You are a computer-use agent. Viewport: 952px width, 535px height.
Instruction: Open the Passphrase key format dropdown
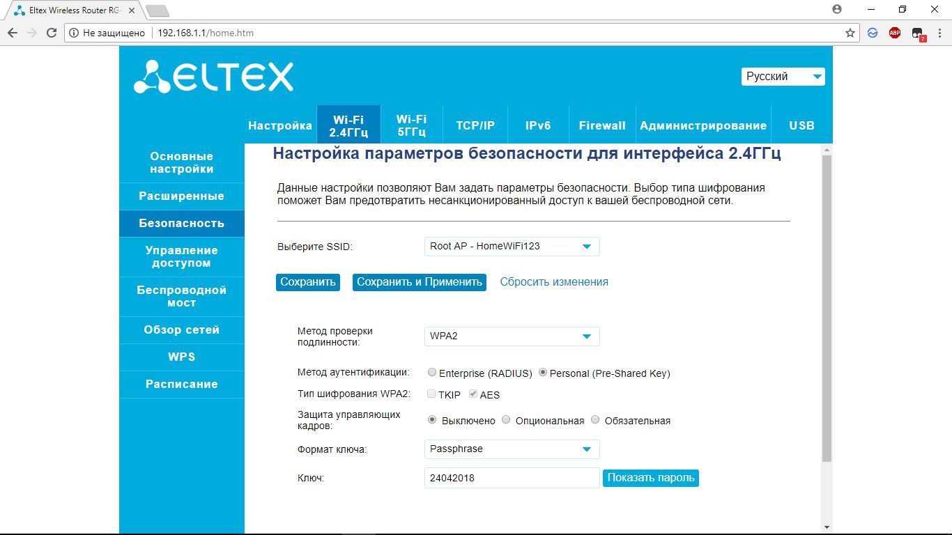512,449
